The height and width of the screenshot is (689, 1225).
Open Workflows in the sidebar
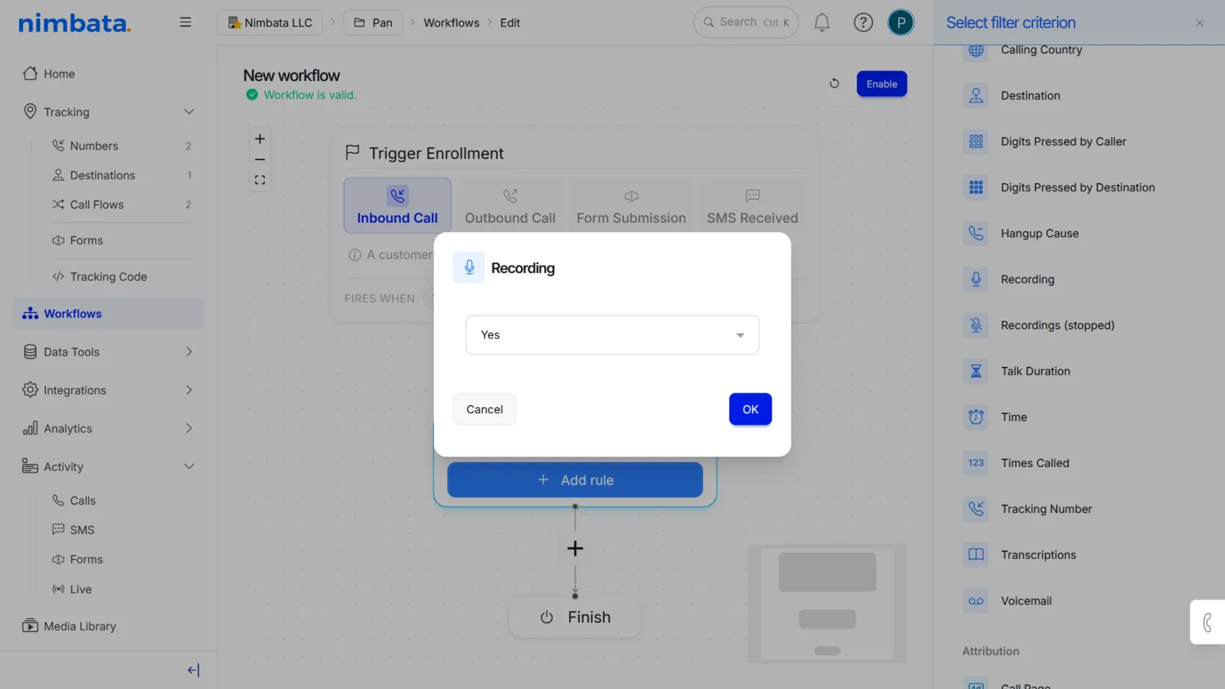109,314
